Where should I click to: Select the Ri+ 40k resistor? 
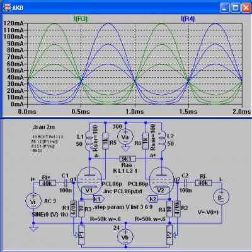(x=47, y=183)
